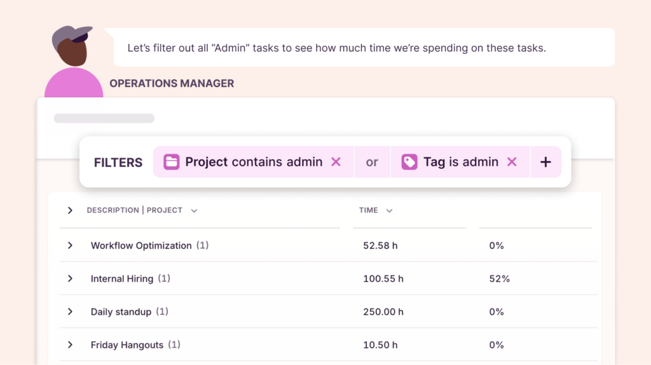Toggle the 'or' filter operator
This screenshot has height=365, width=651.
[372, 163]
